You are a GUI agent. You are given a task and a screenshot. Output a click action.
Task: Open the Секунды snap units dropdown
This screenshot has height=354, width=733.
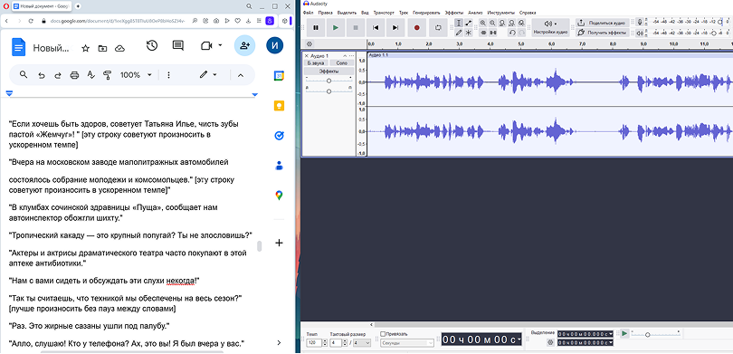pos(407,343)
